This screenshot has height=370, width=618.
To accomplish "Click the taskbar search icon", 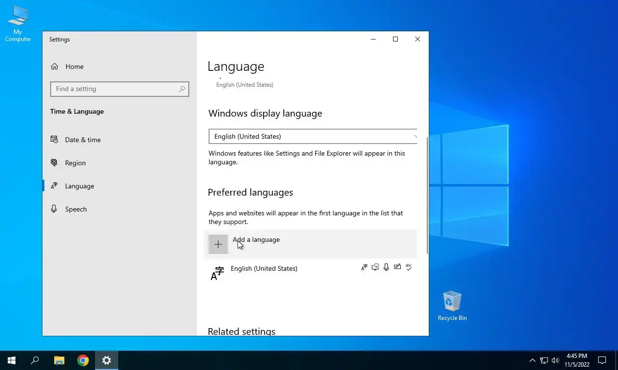I will (35, 360).
